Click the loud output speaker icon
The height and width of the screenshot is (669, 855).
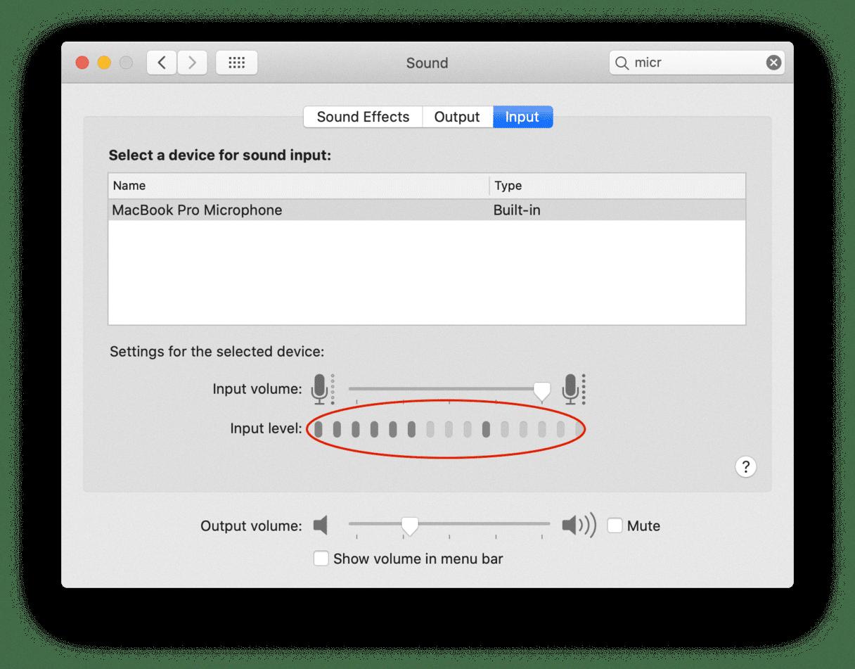click(579, 525)
